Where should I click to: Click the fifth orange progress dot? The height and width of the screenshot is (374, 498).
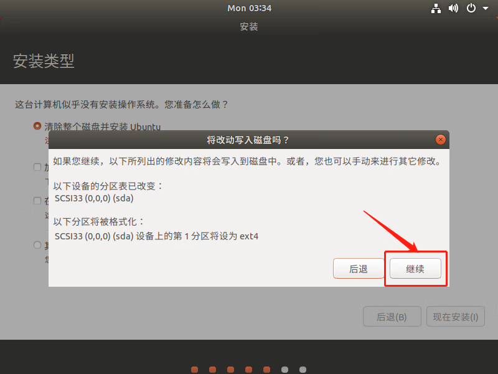267,369
